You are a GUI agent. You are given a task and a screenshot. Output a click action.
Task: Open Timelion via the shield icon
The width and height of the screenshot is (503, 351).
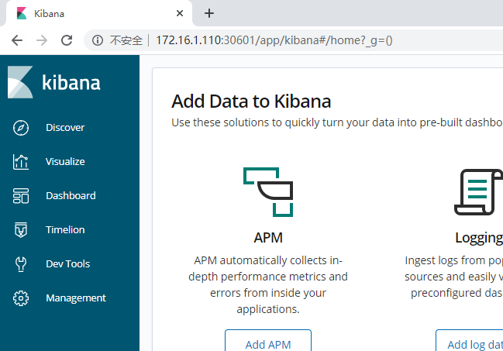[21, 229]
